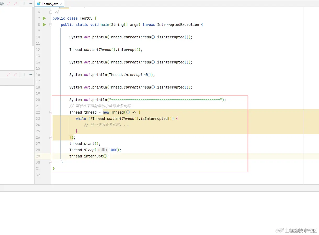Hide the lower side panel
The image size is (319, 235).
click(31, 74)
